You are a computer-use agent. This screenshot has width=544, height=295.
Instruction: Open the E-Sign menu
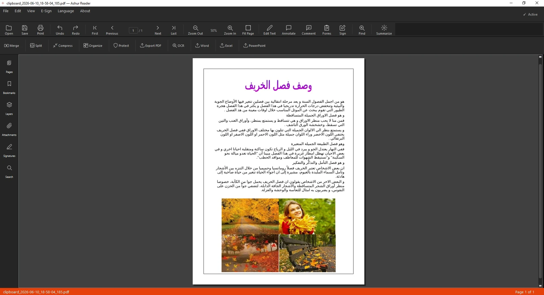(x=46, y=11)
